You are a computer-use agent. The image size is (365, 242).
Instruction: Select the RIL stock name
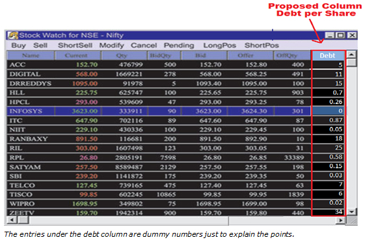point(16,148)
